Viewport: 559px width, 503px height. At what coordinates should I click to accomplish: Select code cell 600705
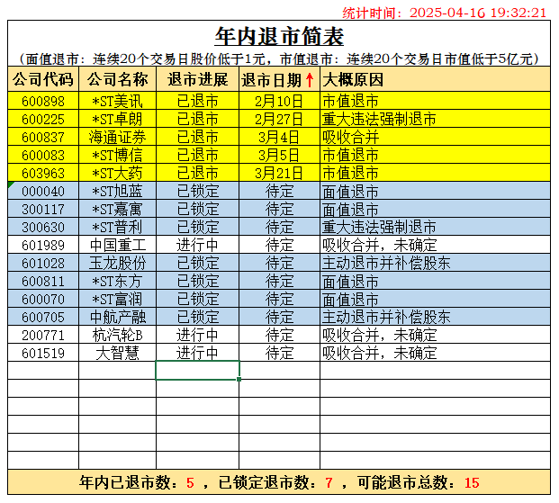(x=43, y=317)
